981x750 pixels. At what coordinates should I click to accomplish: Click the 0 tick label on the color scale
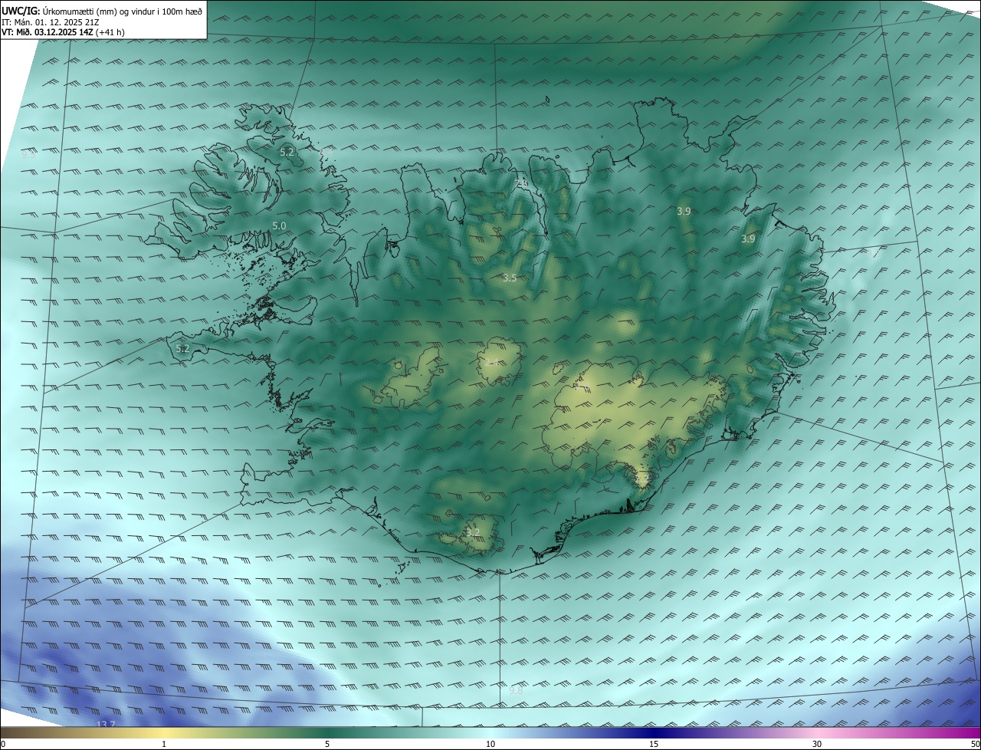tap(3, 744)
